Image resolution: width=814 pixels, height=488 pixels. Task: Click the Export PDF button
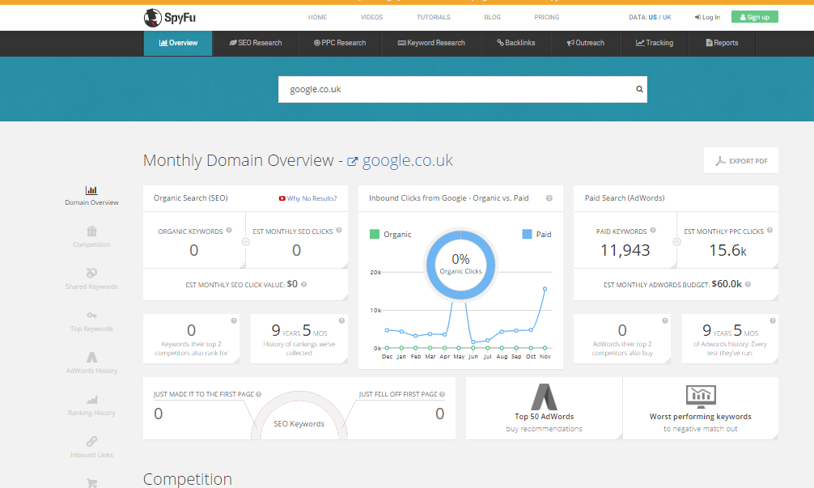(x=741, y=161)
